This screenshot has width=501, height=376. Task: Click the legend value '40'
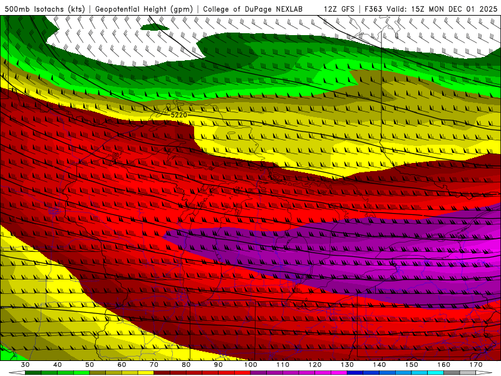(x=57, y=365)
